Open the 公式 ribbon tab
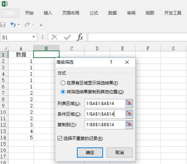Viewport: 187px width, 164px height. point(94,13)
